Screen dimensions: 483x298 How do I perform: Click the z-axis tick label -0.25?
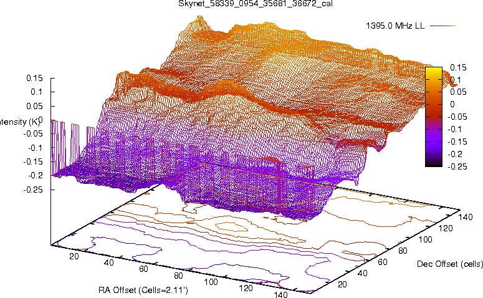click(33, 190)
